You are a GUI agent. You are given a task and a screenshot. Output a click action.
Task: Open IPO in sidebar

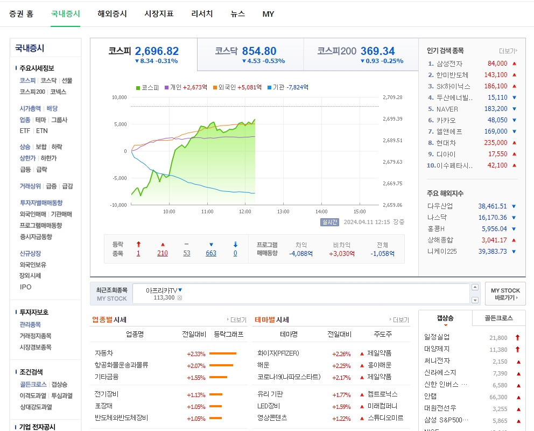coord(25,287)
